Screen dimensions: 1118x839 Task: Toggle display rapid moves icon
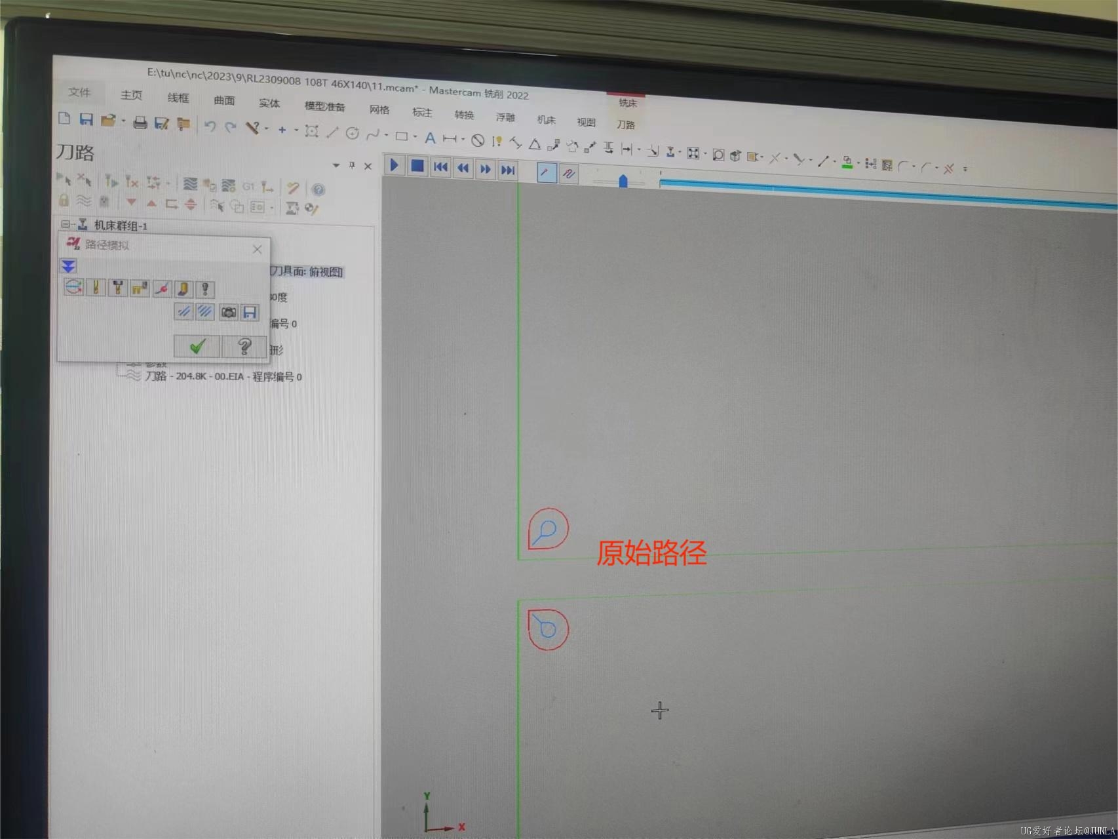point(140,288)
